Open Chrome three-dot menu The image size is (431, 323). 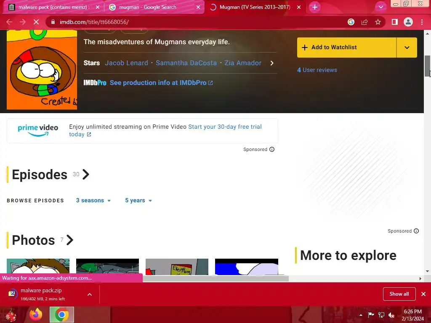coord(422,22)
